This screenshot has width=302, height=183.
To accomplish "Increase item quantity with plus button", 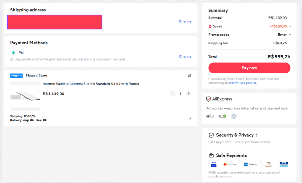I will pos(188,93).
